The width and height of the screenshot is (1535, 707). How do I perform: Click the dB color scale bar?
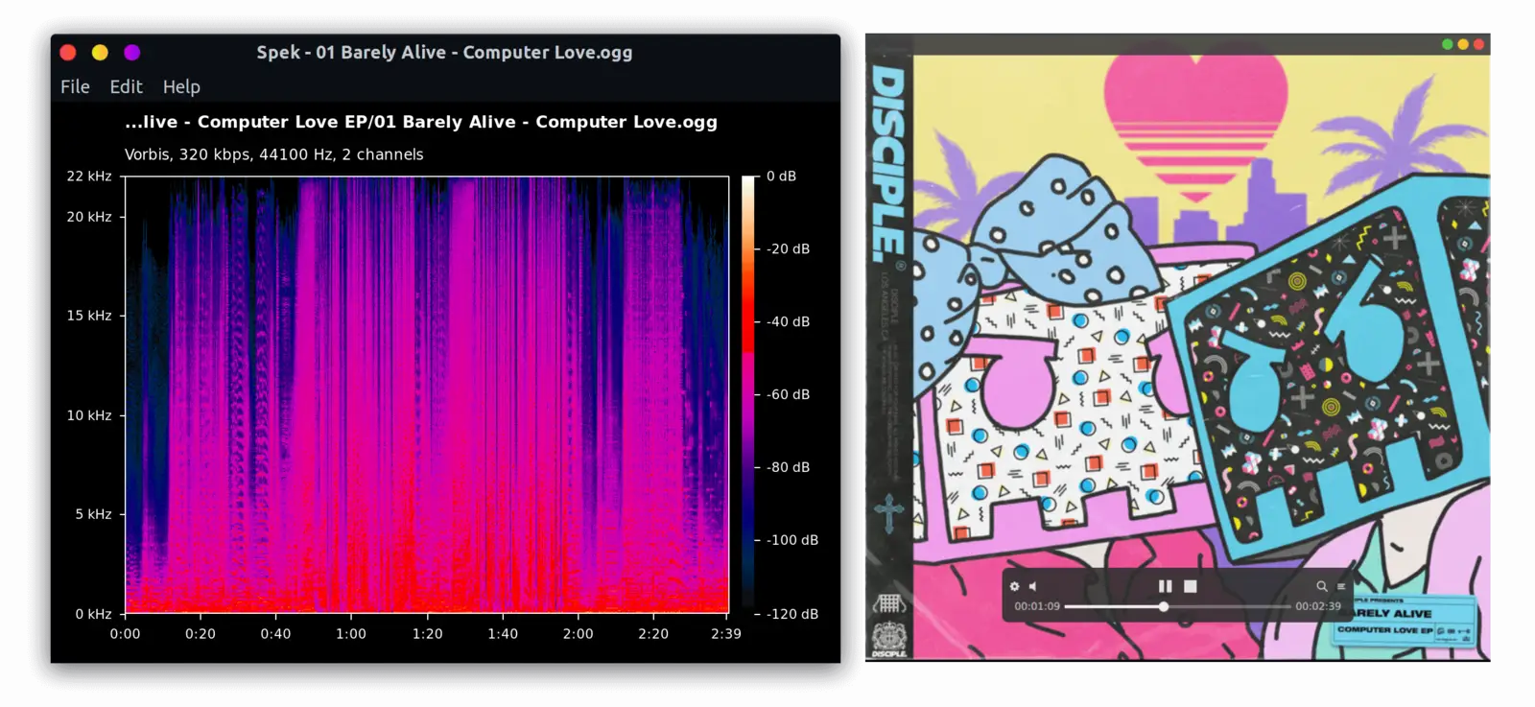pos(748,394)
